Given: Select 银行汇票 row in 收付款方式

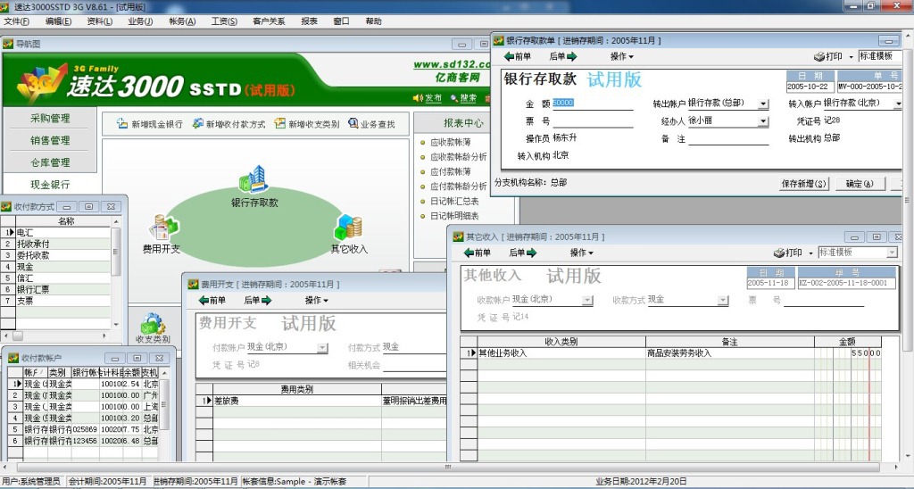Looking at the screenshot, I should pos(63,289).
